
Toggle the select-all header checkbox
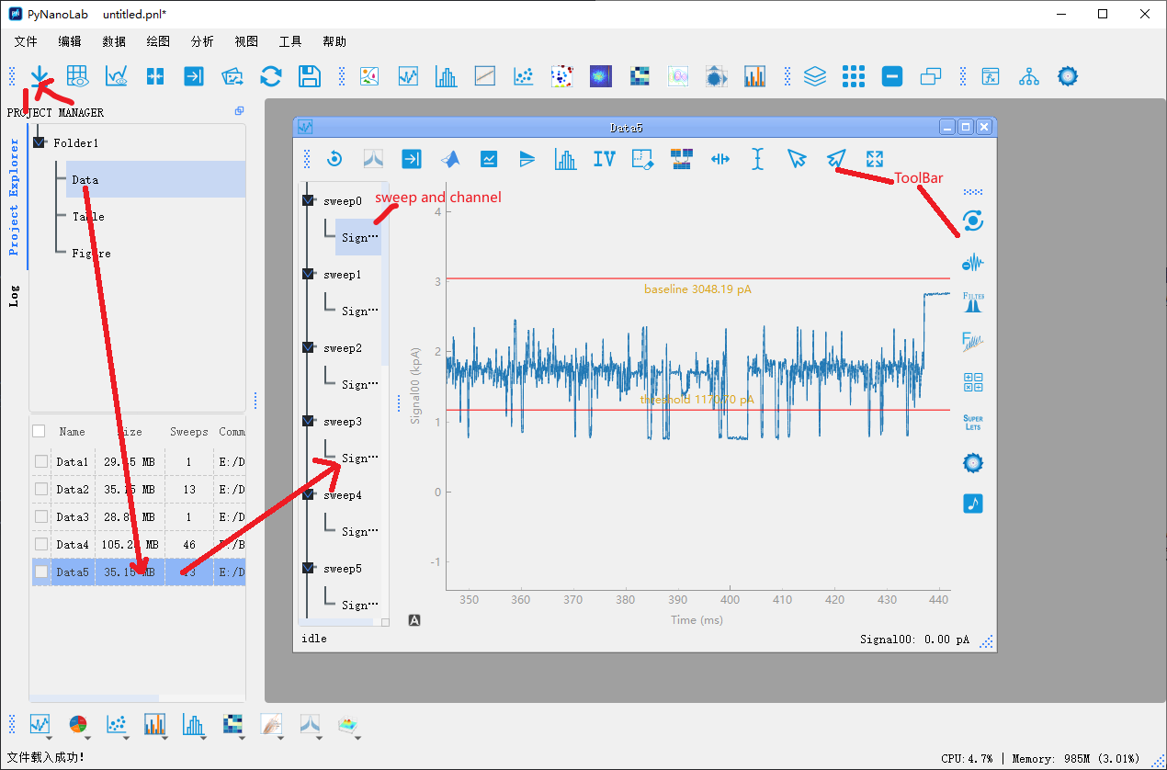39,431
